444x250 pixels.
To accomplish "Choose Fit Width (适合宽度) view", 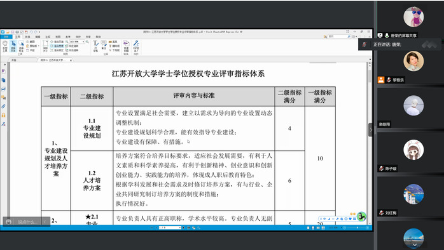I will pos(57,46).
